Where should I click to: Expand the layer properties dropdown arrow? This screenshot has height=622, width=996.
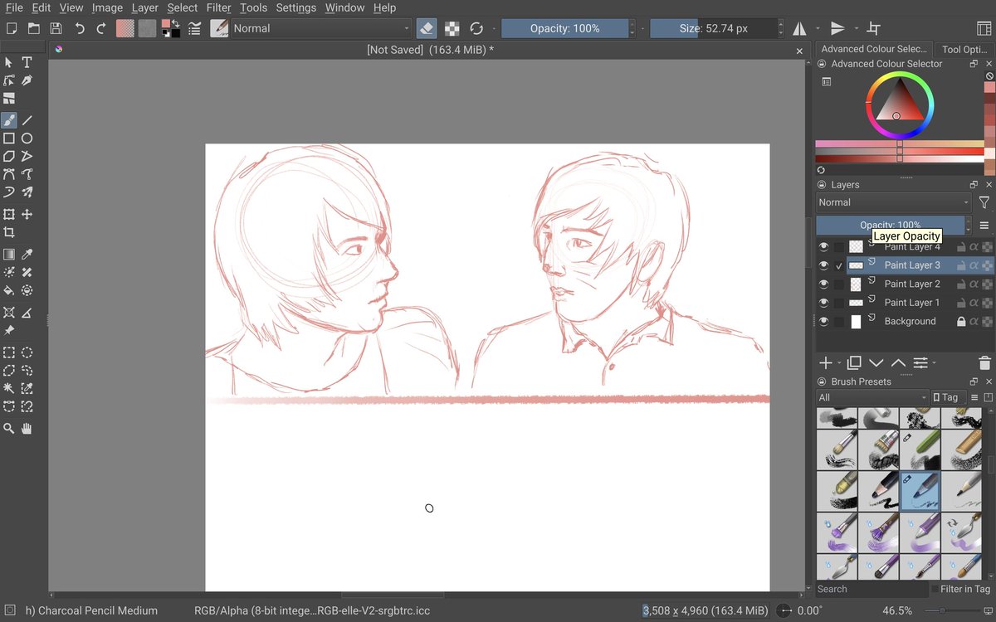click(934, 363)
